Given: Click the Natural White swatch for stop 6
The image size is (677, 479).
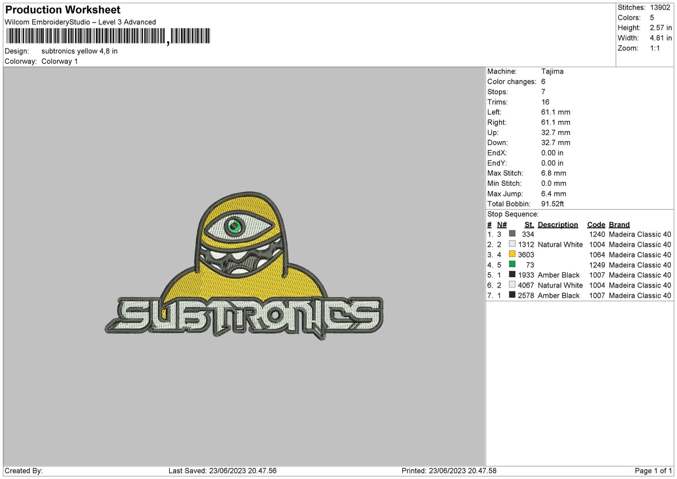Looking at the screenshot, I should click(x=512, y=285).
